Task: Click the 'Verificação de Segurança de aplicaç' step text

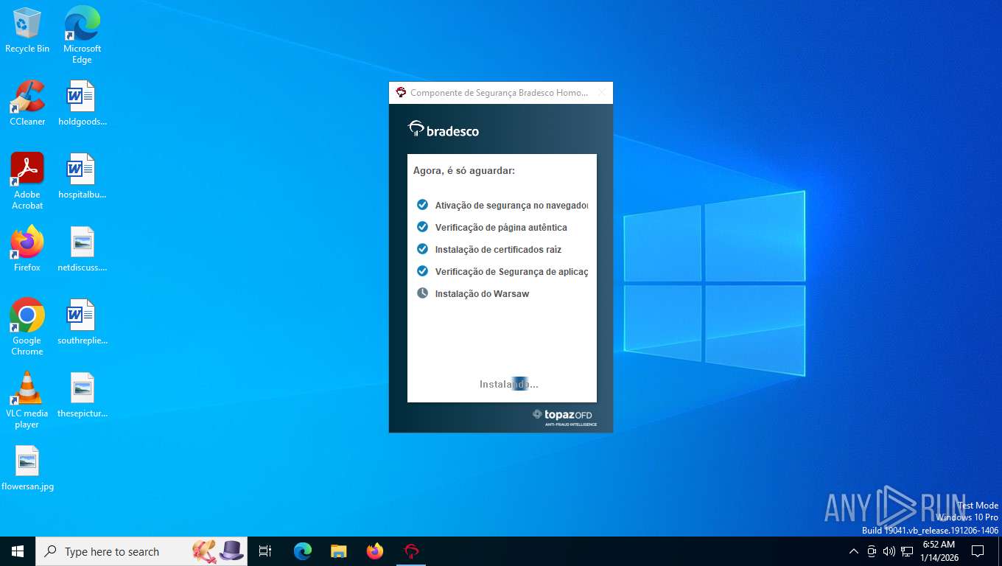Action: click(511, 272)
